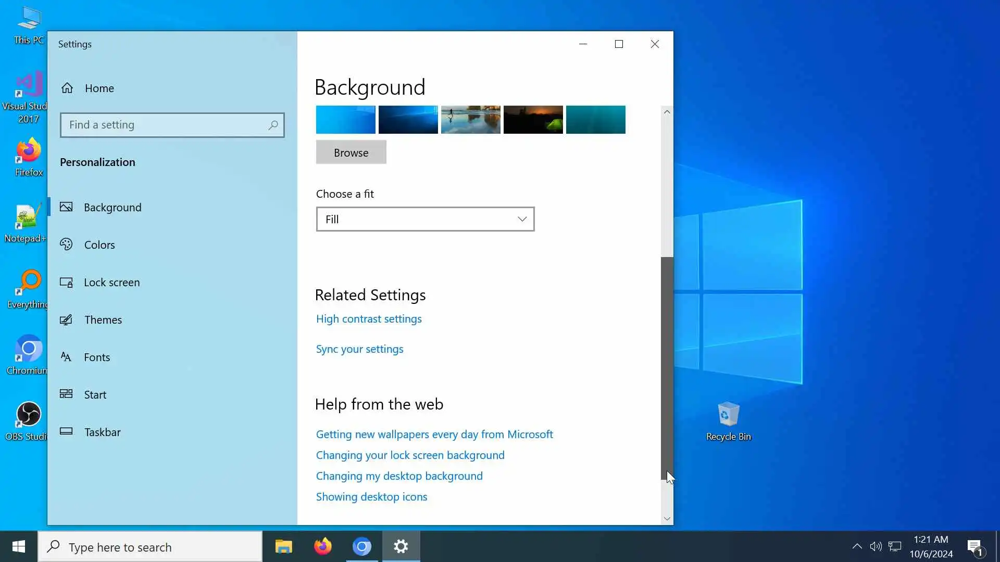
Task: Click the Browse button
Action: pyautogui.click(x=351, y=152)
